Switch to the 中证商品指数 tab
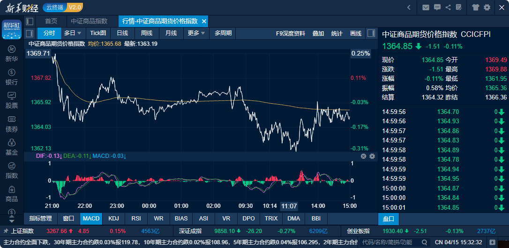The width and height of the screenshot is (509, 248). pos(89,21)
